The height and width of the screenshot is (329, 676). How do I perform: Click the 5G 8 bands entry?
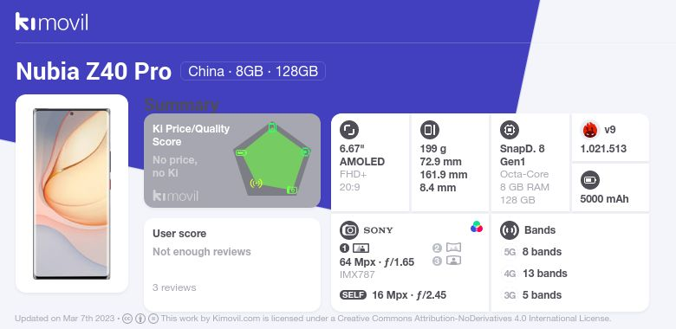click(x=533, y=252)
